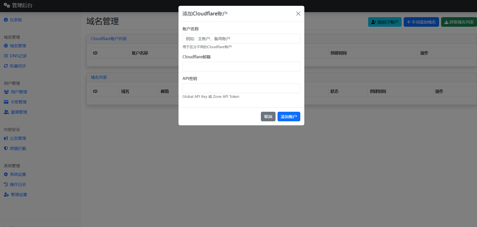The width and height of the screenshot is (477, 227).
Task: Click the user-plus icon on 添加CF账户
Action: pyautogui.click(x=374, y=22)
